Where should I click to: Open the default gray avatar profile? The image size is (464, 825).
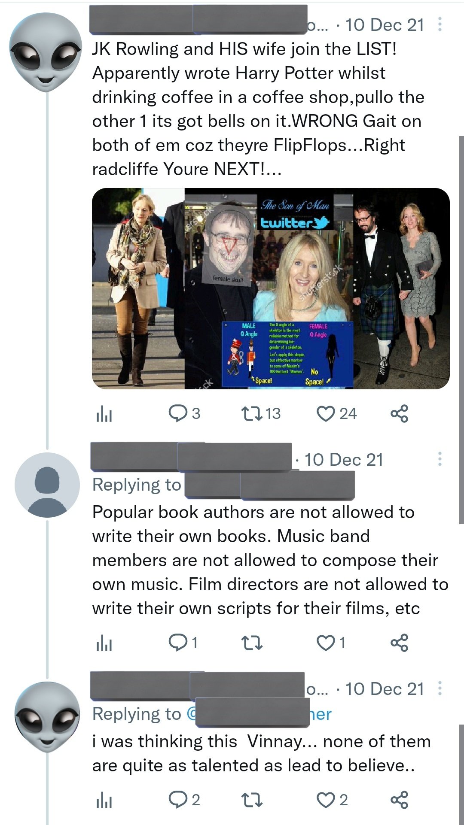pos(47,485)
